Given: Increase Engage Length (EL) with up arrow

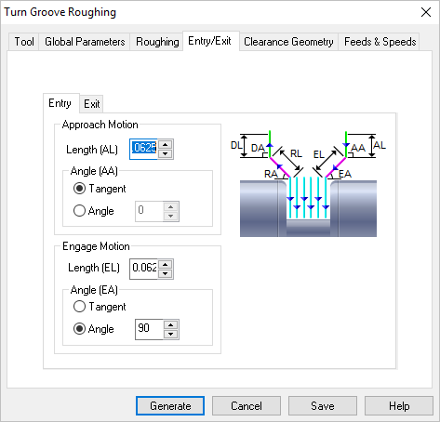Looking at the screenshot, I should [x=166, y=264].
